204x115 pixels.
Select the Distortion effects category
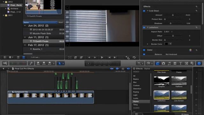(137, 89)
